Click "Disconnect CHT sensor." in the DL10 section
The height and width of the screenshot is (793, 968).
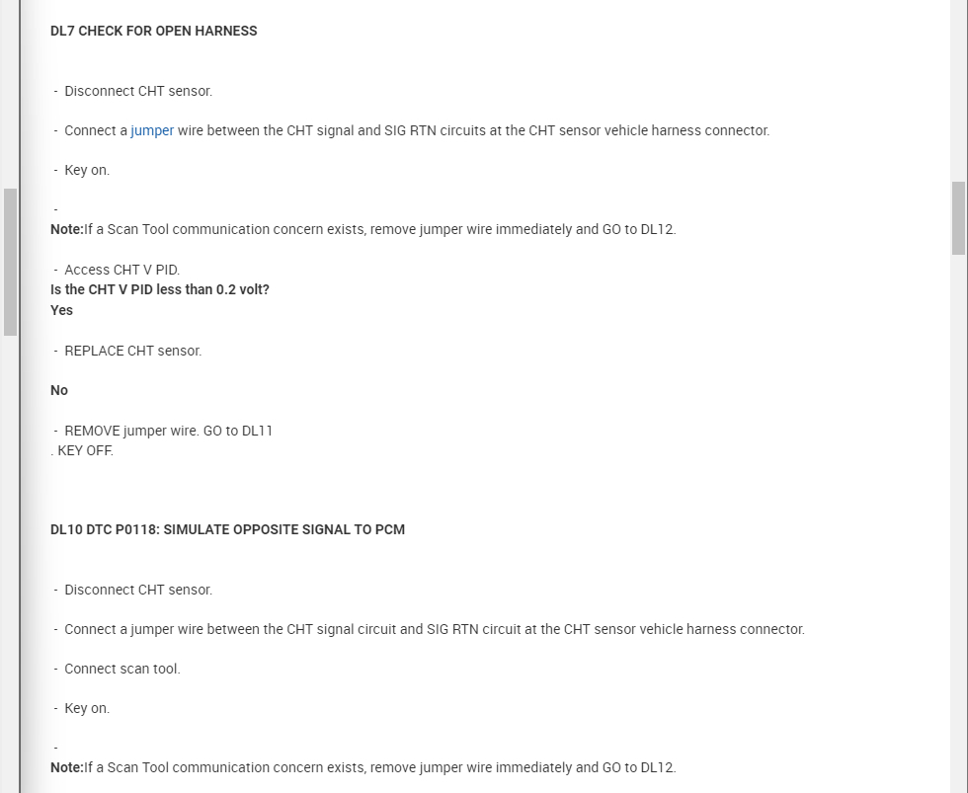click(137, 590)
